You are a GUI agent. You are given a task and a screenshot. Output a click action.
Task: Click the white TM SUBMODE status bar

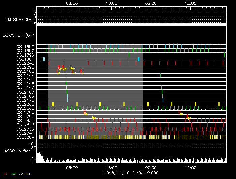(131, 25)
